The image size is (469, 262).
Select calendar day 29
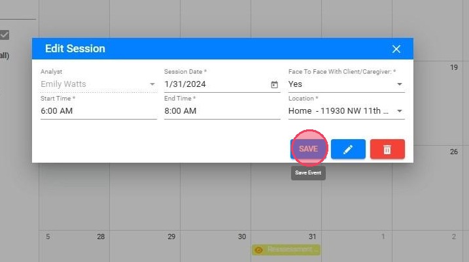pyautogui.click(x=171, y=237)
